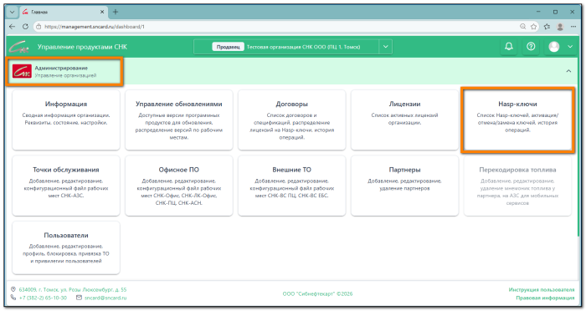This screenshot has width=586, height=311.
Task: Click the browser zoom magnifier icon
Action: pyautogui.click(x=523, y=27)
